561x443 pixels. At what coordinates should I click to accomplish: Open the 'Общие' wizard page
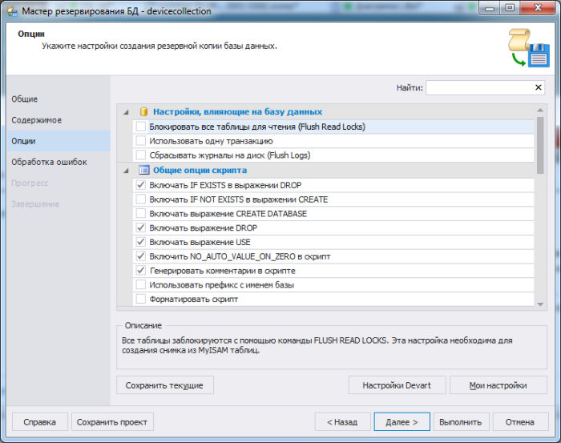click(25, 99)
